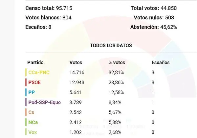Click the Vox party label
Screen dimensions: 197x138
(33, 132)
